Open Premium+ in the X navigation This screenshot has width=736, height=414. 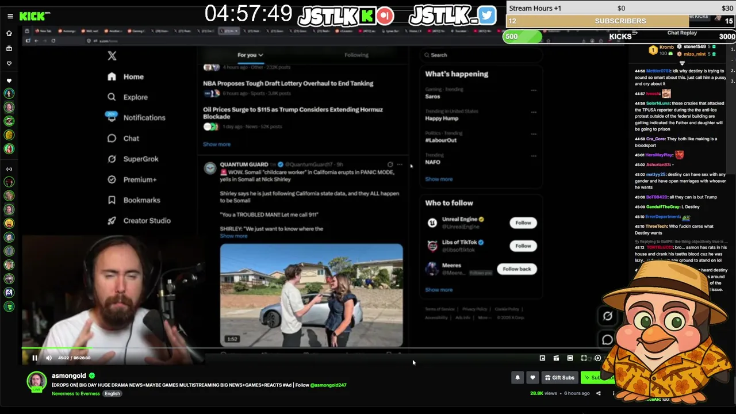click(x=132, y=179)
